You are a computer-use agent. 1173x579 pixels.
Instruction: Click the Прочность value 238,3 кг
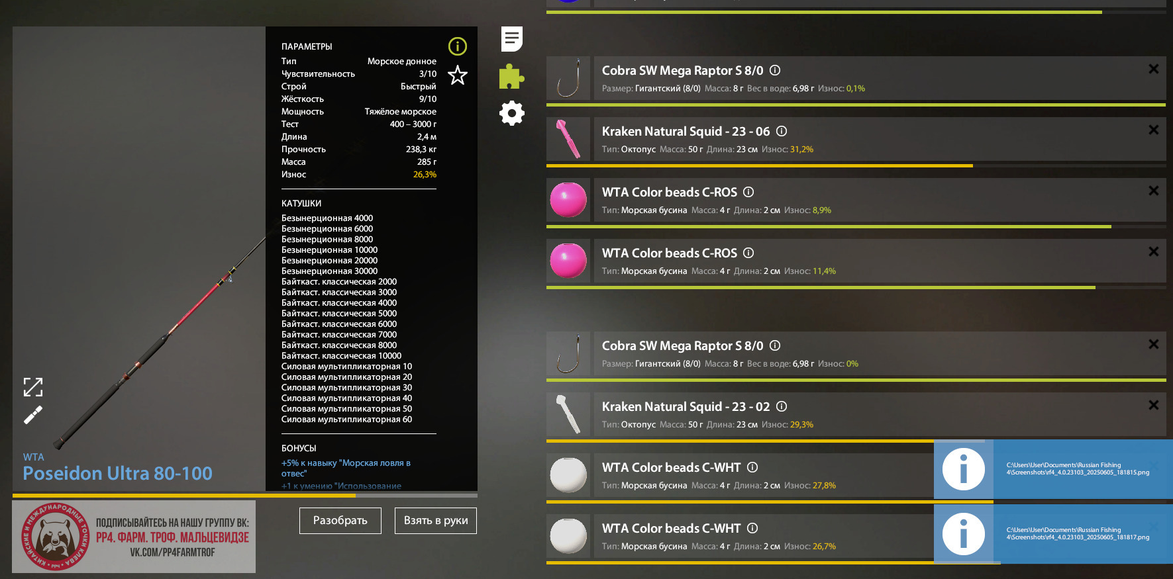pos(421,150)
